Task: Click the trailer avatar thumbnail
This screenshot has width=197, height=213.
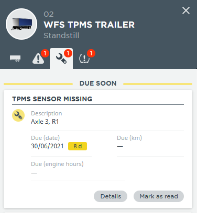Action: pyautogui.click(x=21, y=24)
